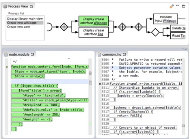This screenshot has height=139, width=190.
Task: Click the node.module file icon
Action: pyautogui.click(x=6, y=55)
